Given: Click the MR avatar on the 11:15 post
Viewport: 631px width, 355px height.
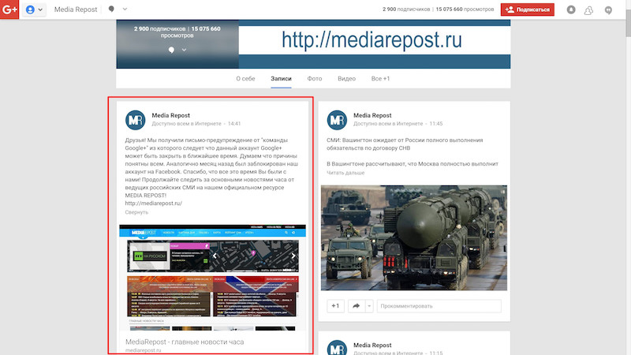Looking at the screenshot, I should click(337, 348).
